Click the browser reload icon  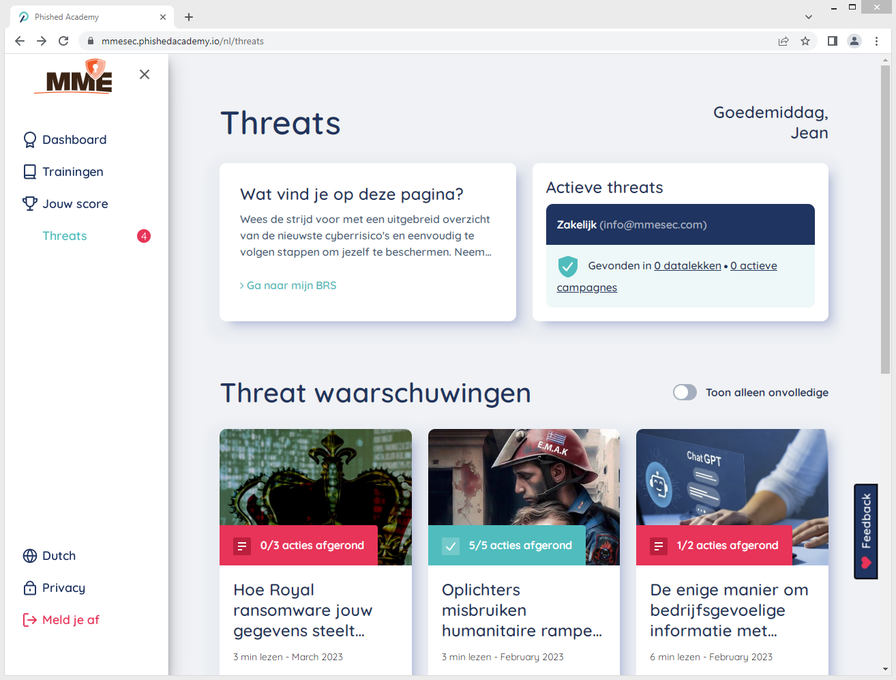[63, 41]
